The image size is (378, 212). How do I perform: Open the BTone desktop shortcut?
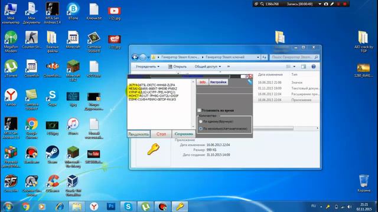coord(73,12)
